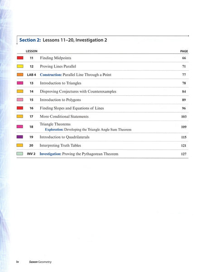Click lesson number 20

31,146
